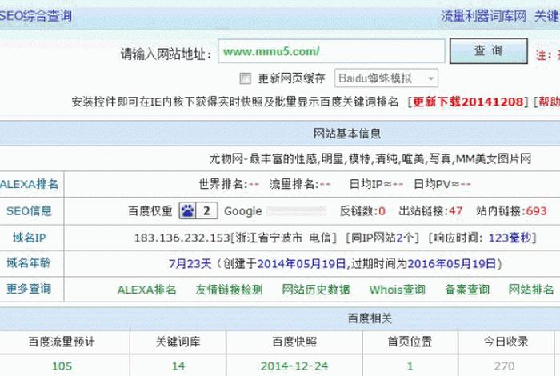Click the Baidu paw weight icon

click(x=187, y=210)
